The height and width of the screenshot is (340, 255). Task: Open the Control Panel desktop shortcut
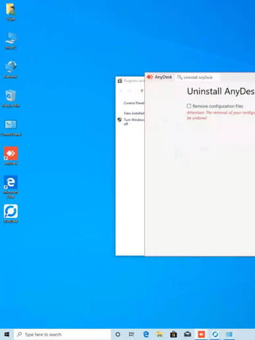11,128
